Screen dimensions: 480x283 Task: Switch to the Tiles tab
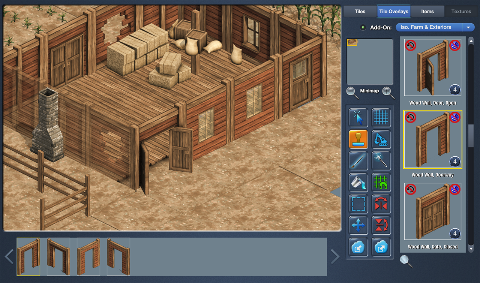(360, 11)
